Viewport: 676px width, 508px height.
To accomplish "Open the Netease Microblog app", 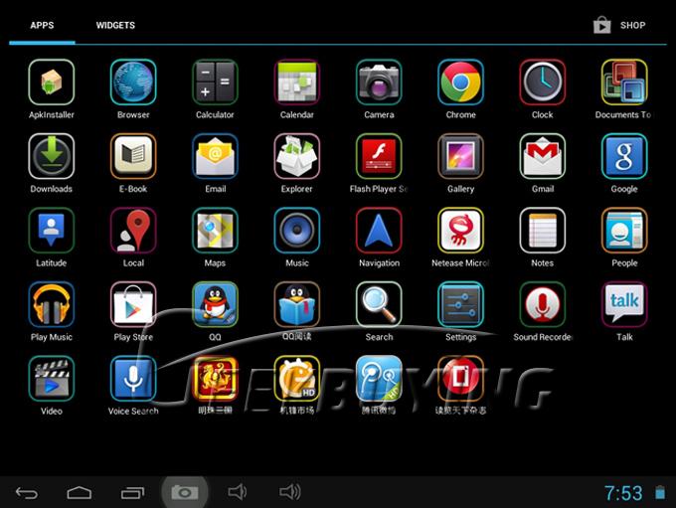I will pyautogui.click(x=460, y=231).
